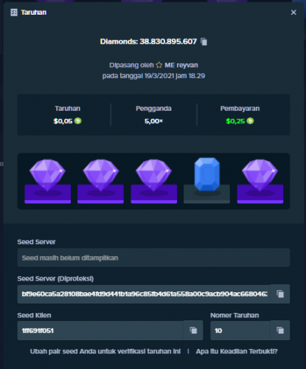Click the Taruhan header icon

coord(14,13)
